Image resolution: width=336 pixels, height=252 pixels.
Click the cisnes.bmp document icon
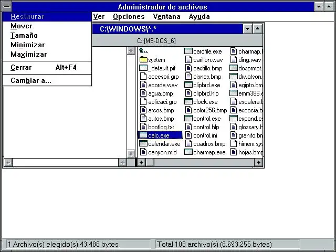click(188, 76)
